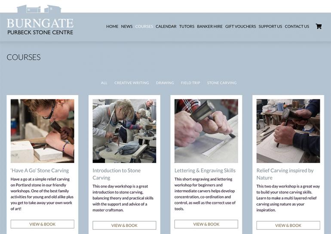Open the Contact Us page

pyautogui.click(x=297, y=26)
